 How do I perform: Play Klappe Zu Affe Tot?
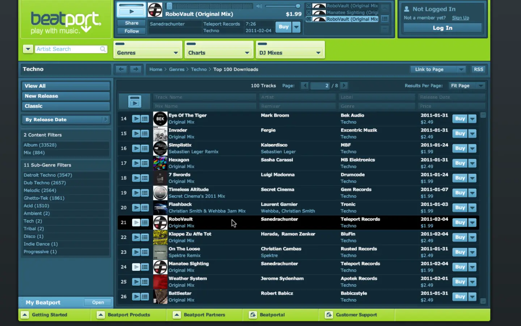pyautogui.click(x=136, y=238)
